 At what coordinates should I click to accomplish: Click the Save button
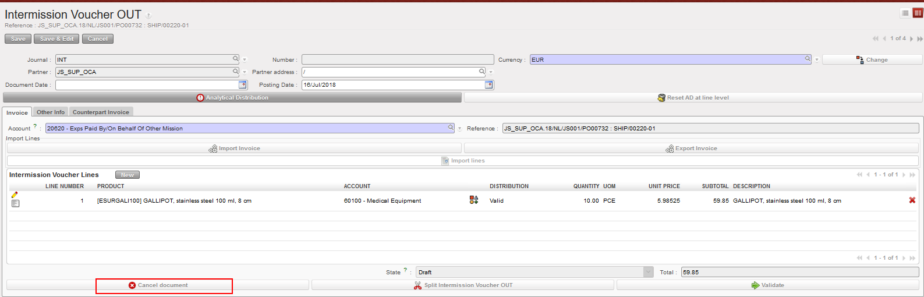18,39
